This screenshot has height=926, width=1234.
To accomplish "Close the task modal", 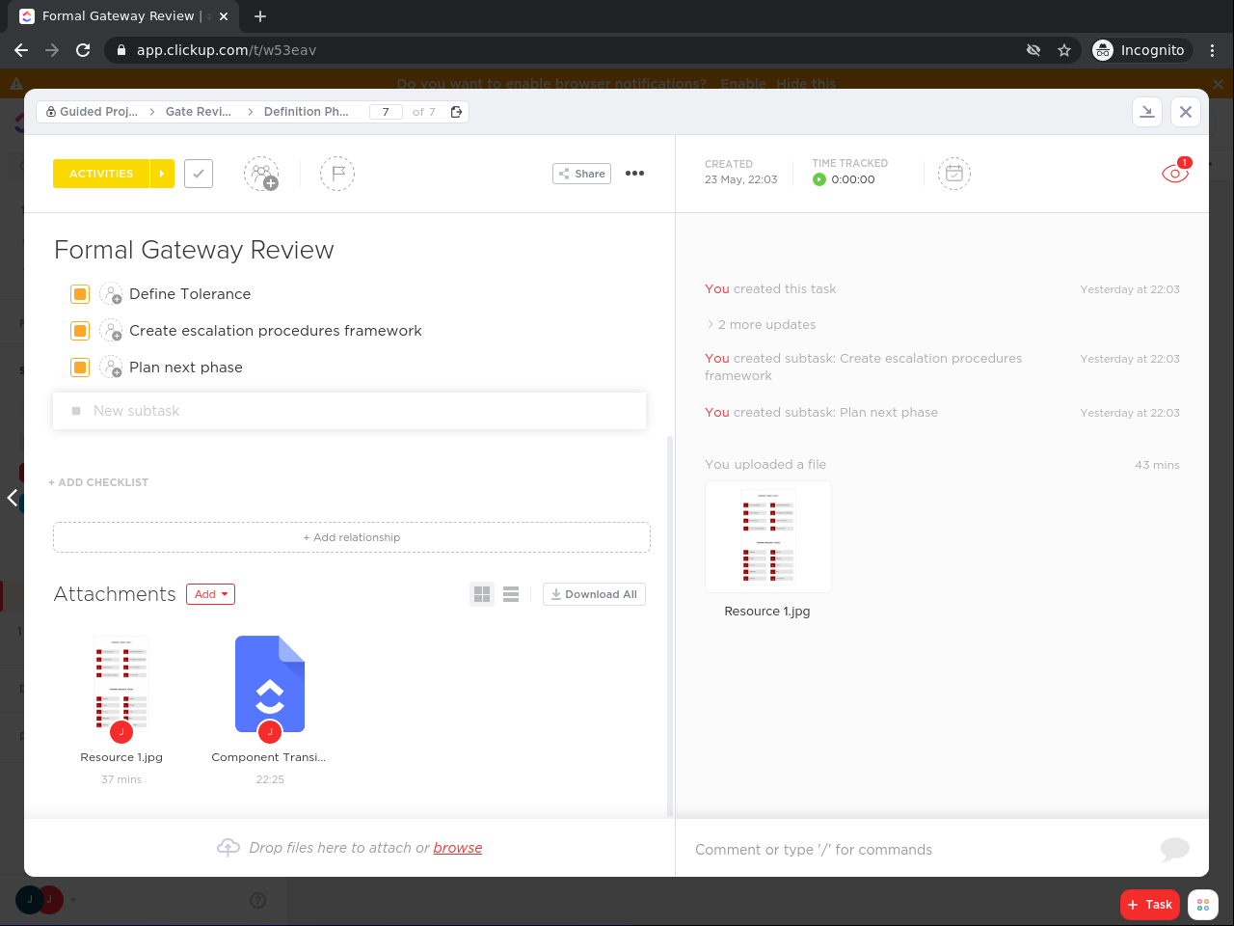I will point(1186,112).
